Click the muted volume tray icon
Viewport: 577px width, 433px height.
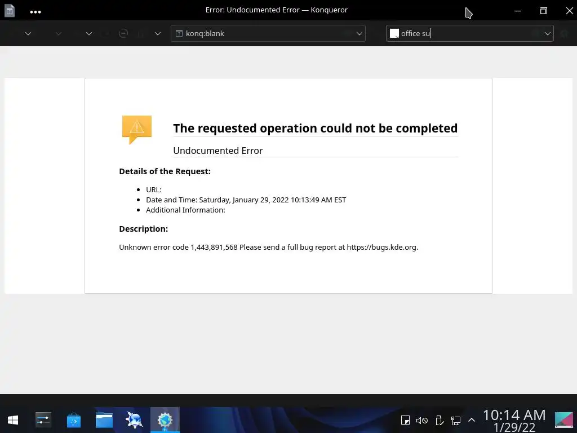pyautogui.click(x=421, y=420)
